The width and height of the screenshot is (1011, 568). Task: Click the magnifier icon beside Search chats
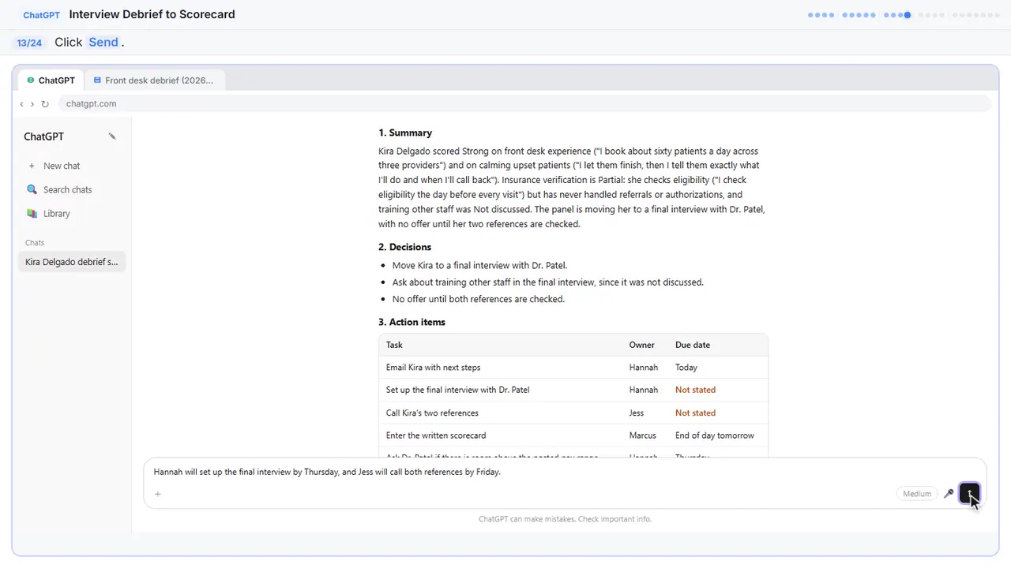(32, 189)
